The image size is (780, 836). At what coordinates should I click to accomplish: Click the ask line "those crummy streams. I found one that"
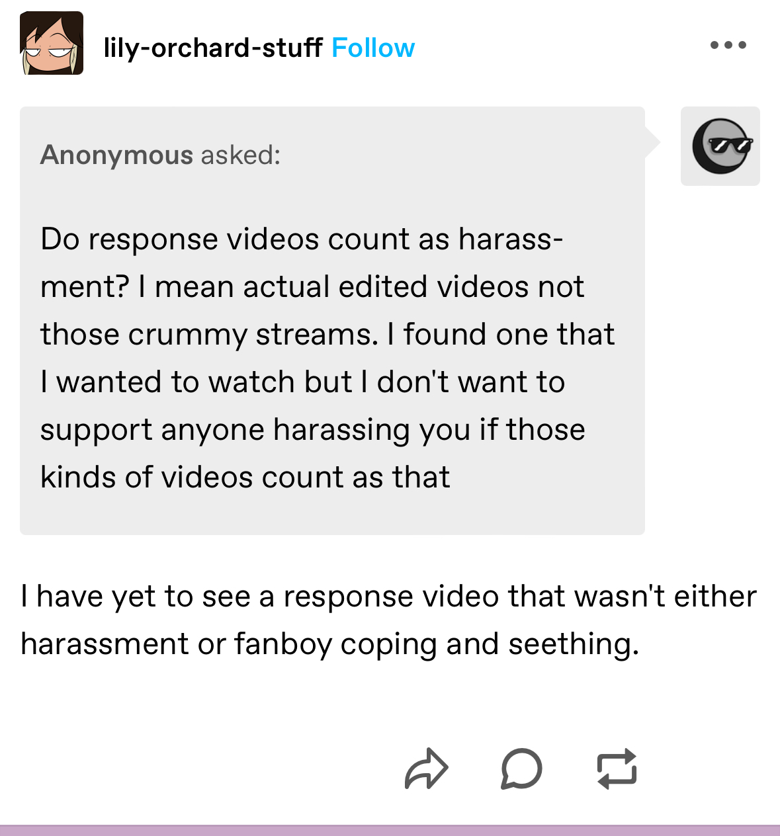tap(327, 335)
